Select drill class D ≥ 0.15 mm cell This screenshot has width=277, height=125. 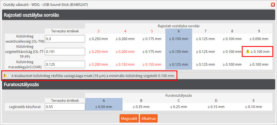[x=216, y=107]
